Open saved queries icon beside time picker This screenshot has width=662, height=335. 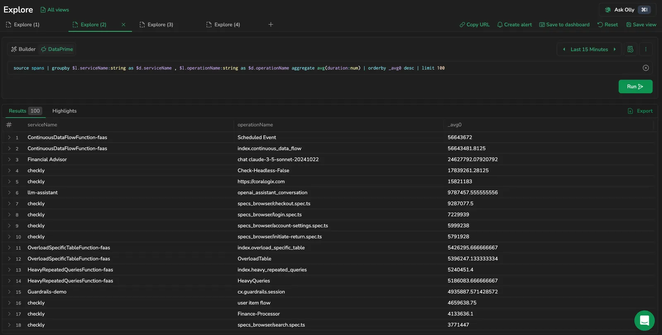point(631,49)
